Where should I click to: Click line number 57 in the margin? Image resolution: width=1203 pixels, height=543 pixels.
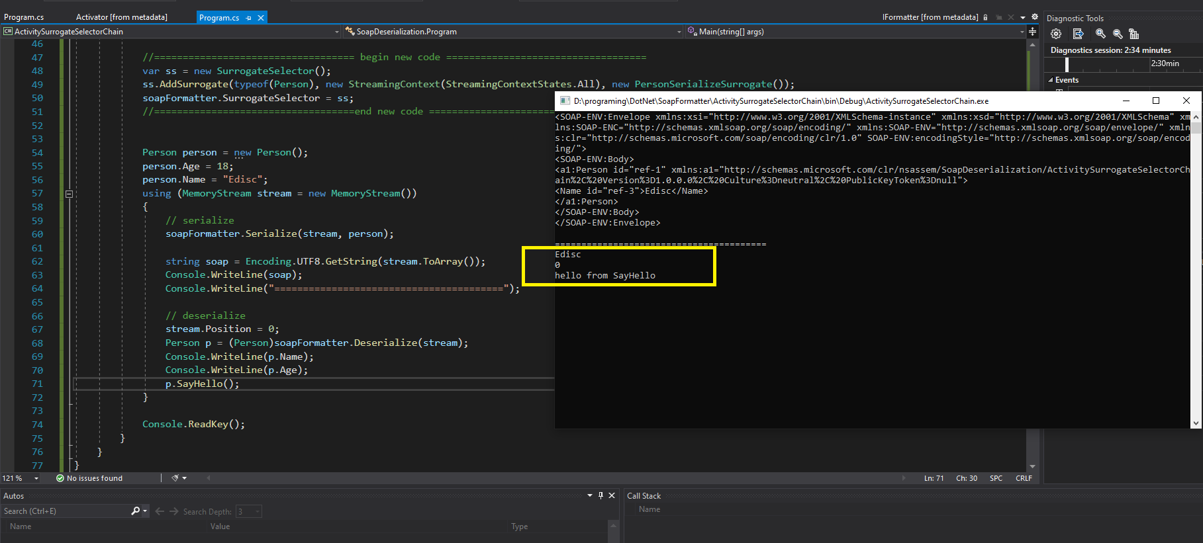click(37, 193)
